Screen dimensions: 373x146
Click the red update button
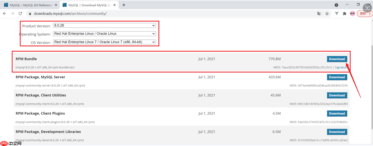click(x=364, y=14)
